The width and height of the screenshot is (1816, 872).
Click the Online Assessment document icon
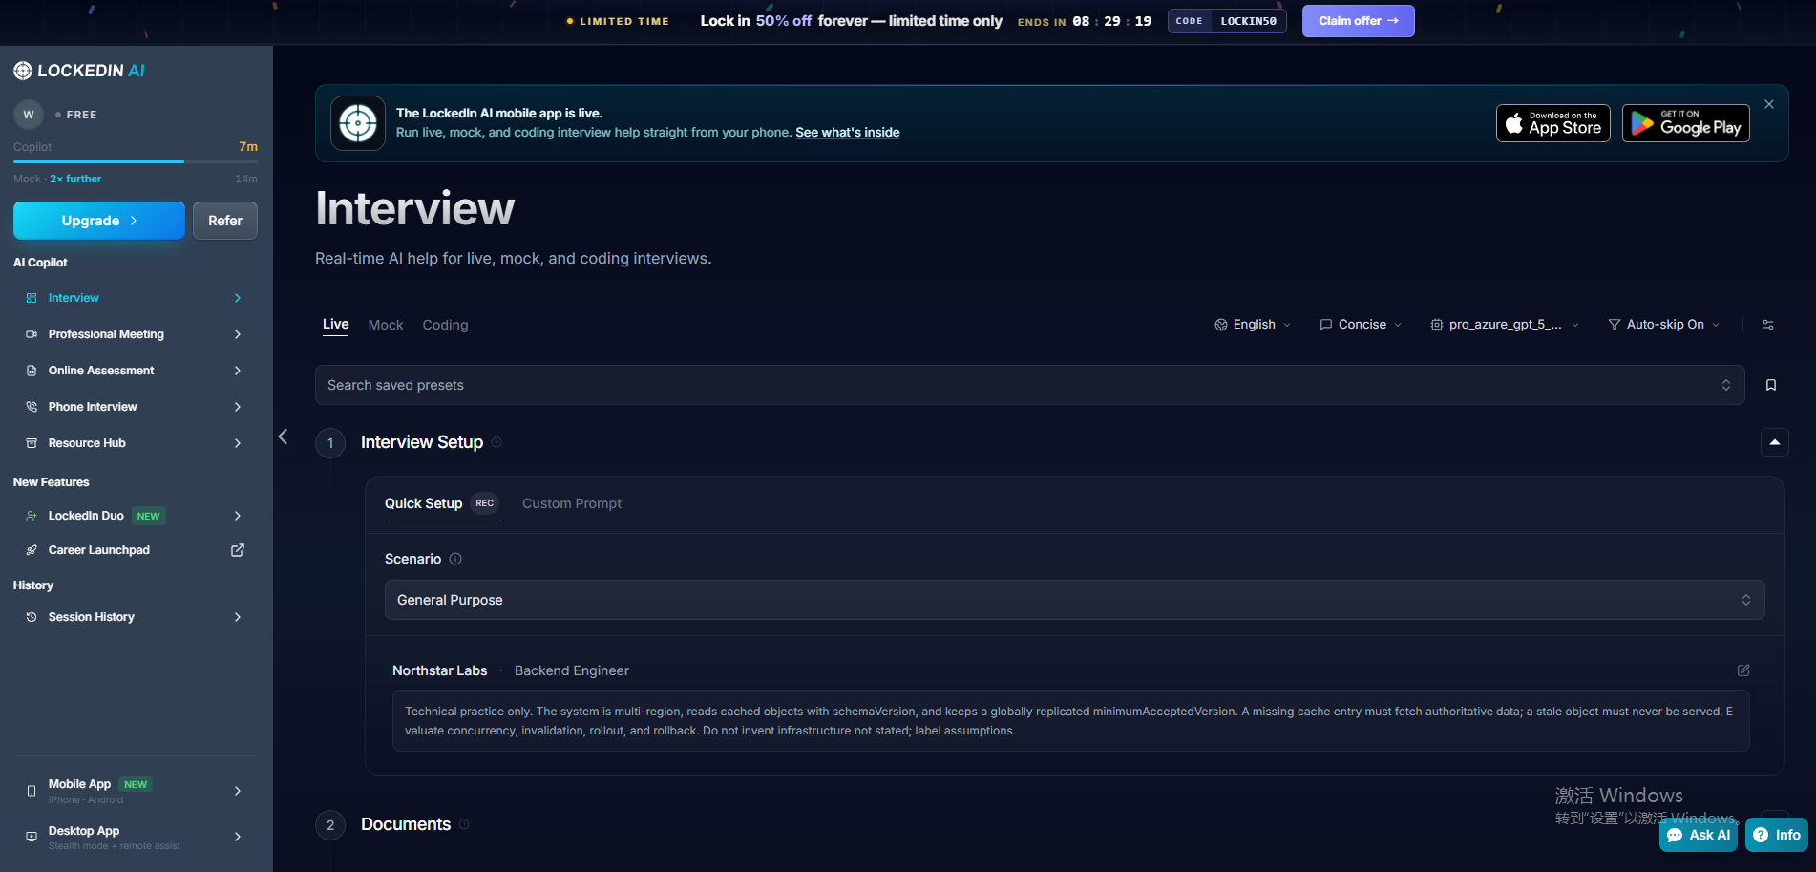click(x=32, y=371)
